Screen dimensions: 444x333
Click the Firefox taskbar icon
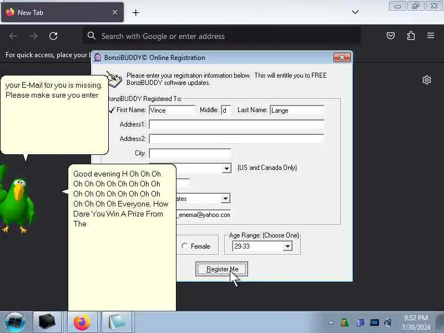82,322
